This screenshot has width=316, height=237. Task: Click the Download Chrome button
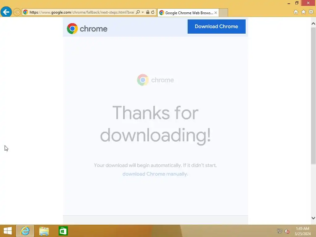pyautogui.click(x=216, y=27)
